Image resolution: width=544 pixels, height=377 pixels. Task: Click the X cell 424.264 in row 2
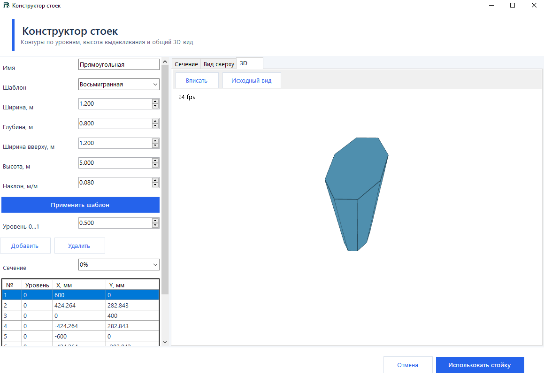point(79,306)
